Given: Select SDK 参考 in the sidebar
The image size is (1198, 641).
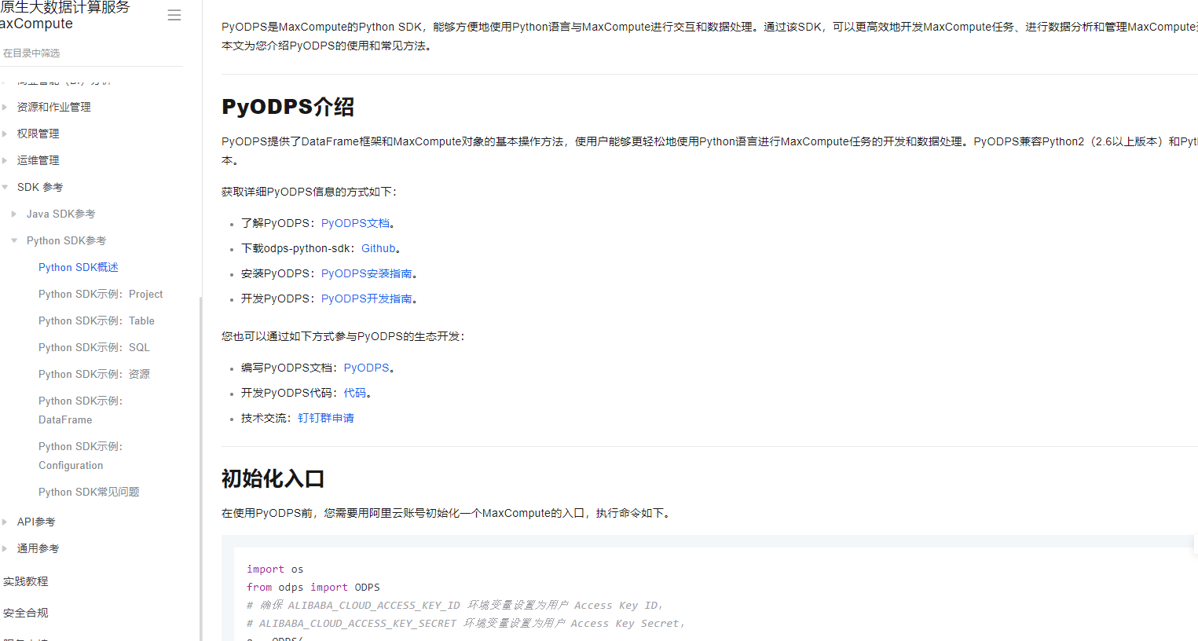Looking at the screenshot, I should point(40,187).
